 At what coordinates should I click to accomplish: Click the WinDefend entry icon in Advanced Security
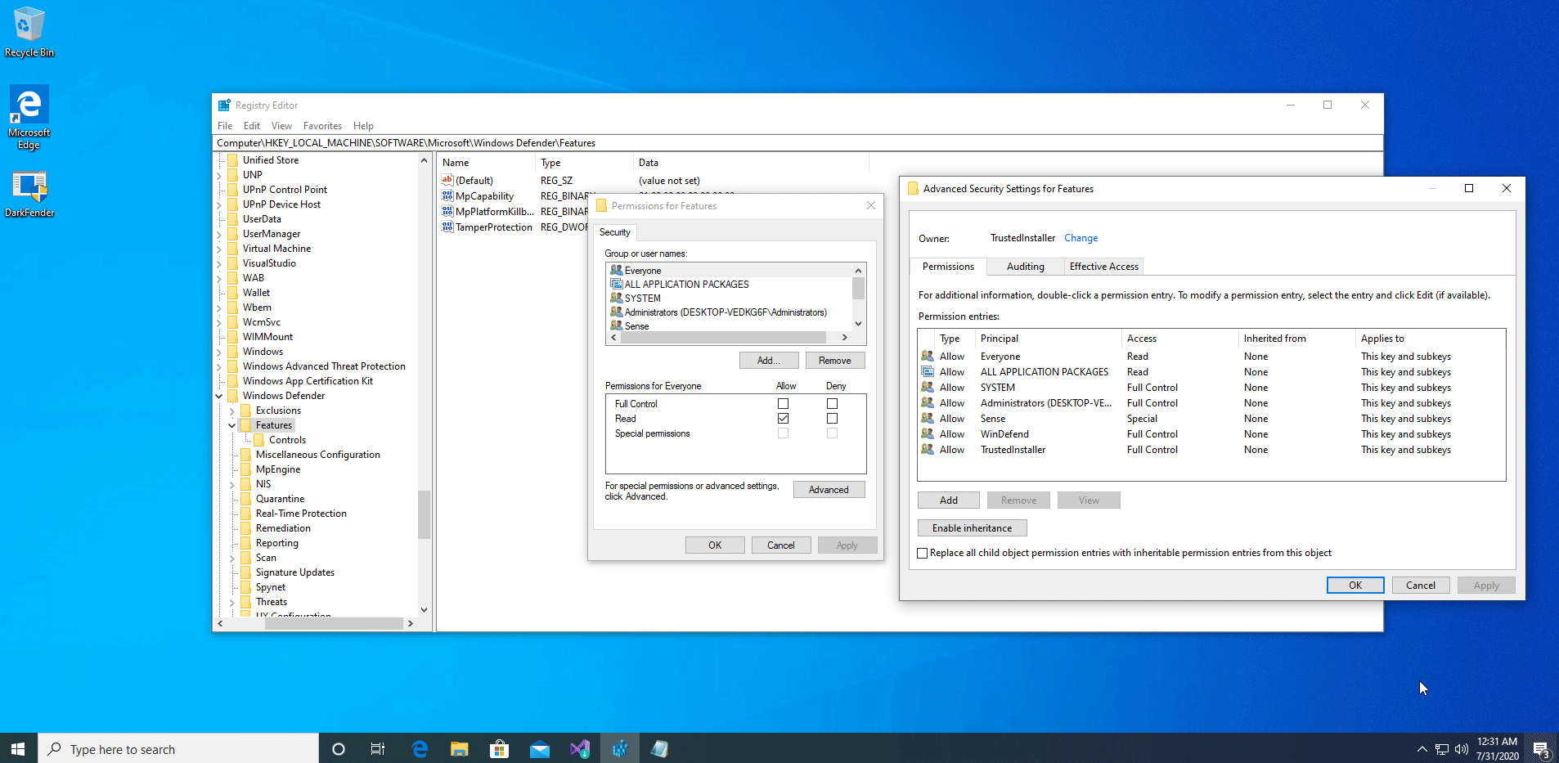(x=928, y=434)
